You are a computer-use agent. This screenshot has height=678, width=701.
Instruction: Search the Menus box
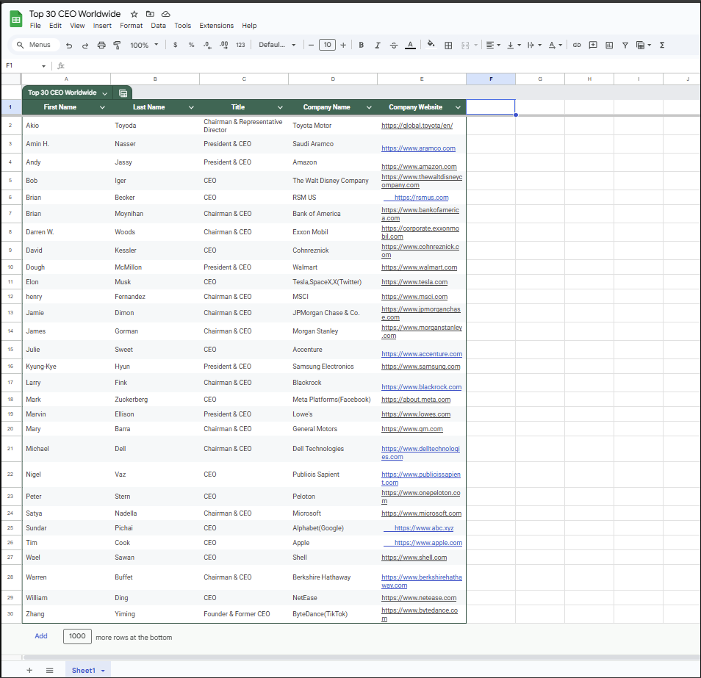click(x=36, y=45)
